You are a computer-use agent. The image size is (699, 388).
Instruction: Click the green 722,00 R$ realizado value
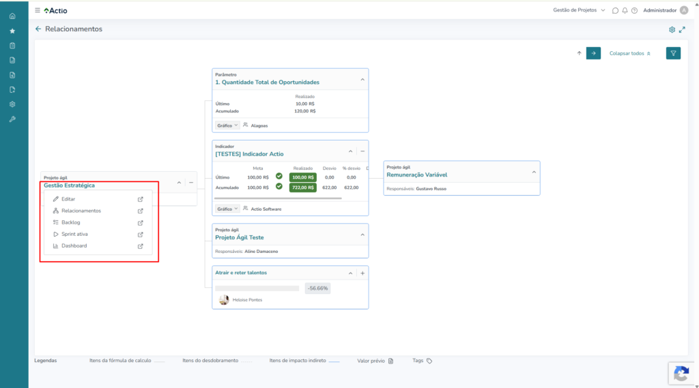[x=302, y=188]
